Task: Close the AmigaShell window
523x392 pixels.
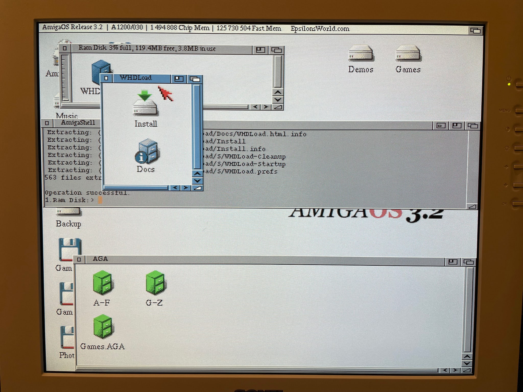Action: (x=47, y=123)
